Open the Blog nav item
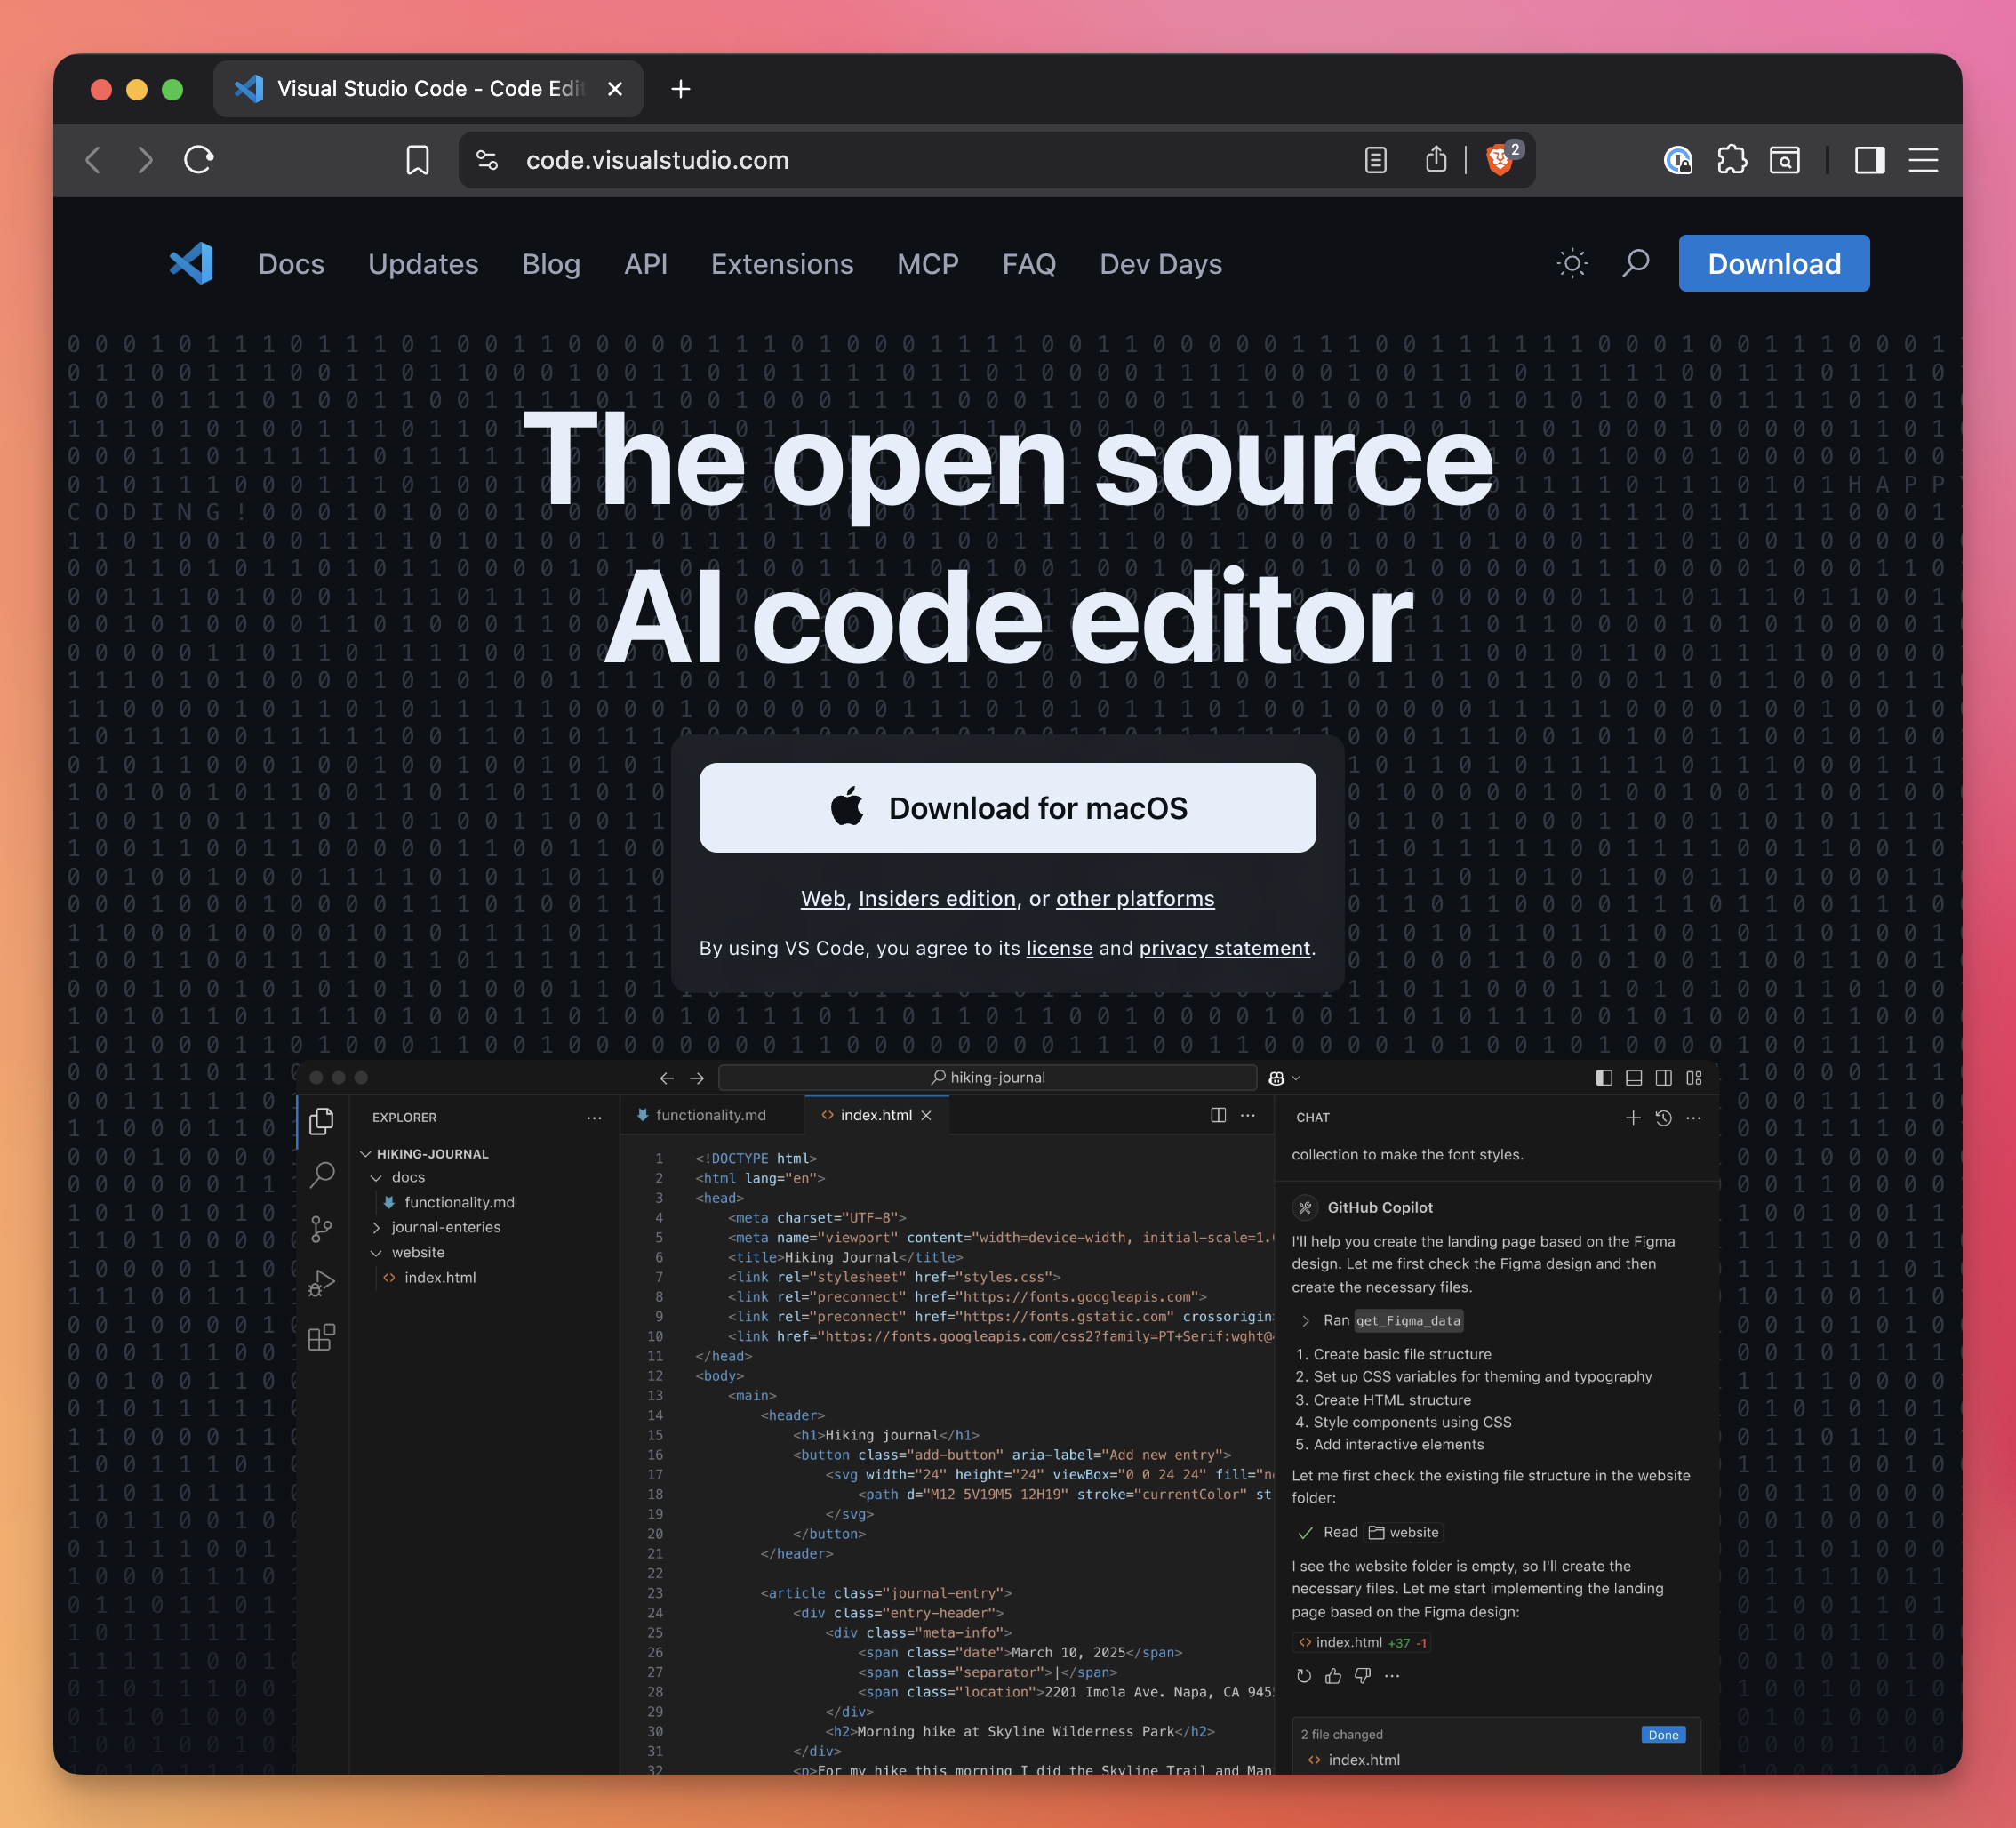This screenshot has height=1828, width=2016. 551,264
